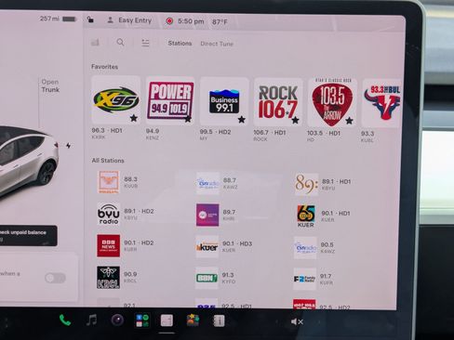Open the music note app
The width and height of the screenshot is (454, 340).
tap(91, 320)
